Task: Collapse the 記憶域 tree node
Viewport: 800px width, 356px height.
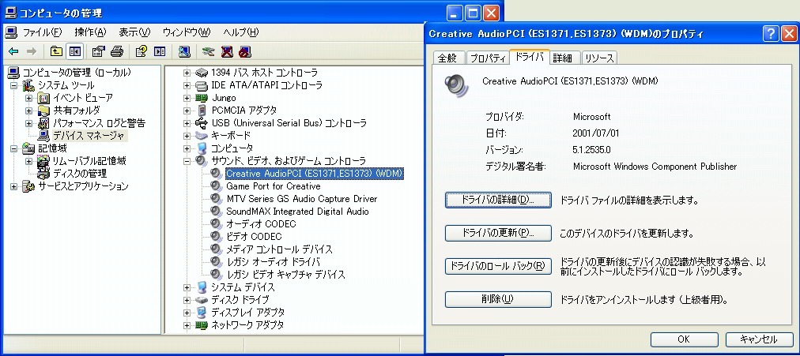Action: [13, 148]
